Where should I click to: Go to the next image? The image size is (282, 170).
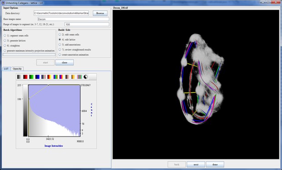click(x=196, y=165)
